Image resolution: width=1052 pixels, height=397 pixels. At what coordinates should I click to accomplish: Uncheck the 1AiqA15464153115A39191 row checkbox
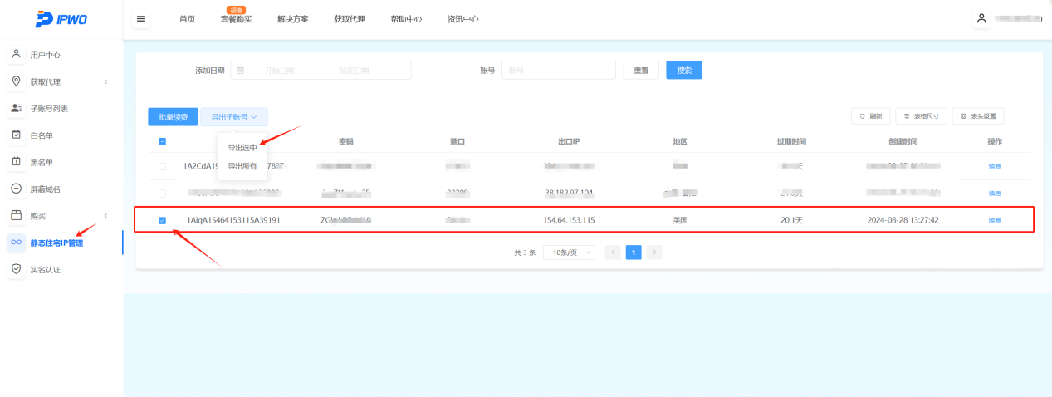(x=162, y=220)
